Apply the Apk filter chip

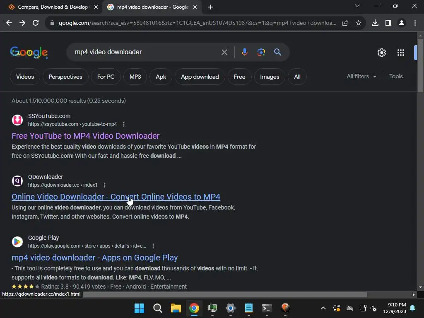point(161,77)
